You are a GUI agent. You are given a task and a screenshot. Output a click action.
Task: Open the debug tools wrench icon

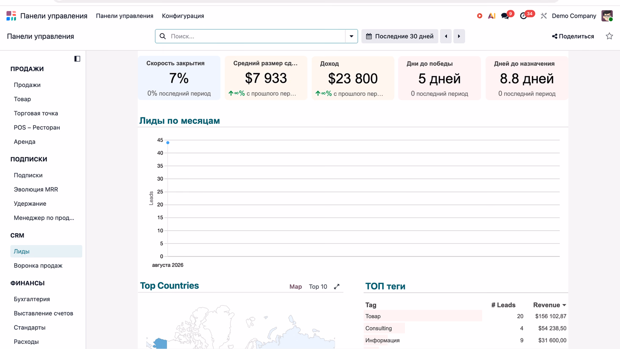[544, 16]
